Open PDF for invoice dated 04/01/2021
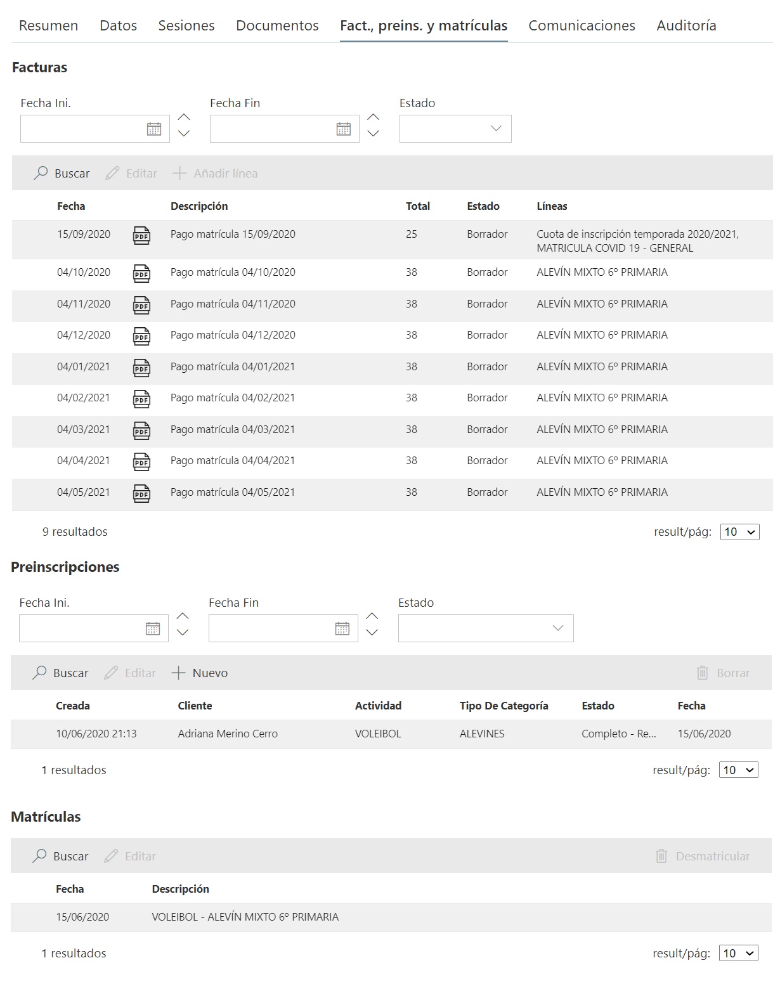780x984 pixels. click(141, 368)
